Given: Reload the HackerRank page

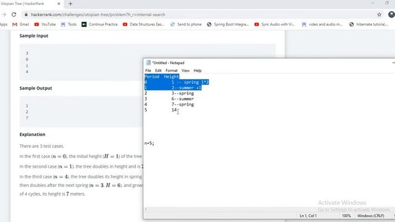Looking at the screenshot, I should pos(14,15).
